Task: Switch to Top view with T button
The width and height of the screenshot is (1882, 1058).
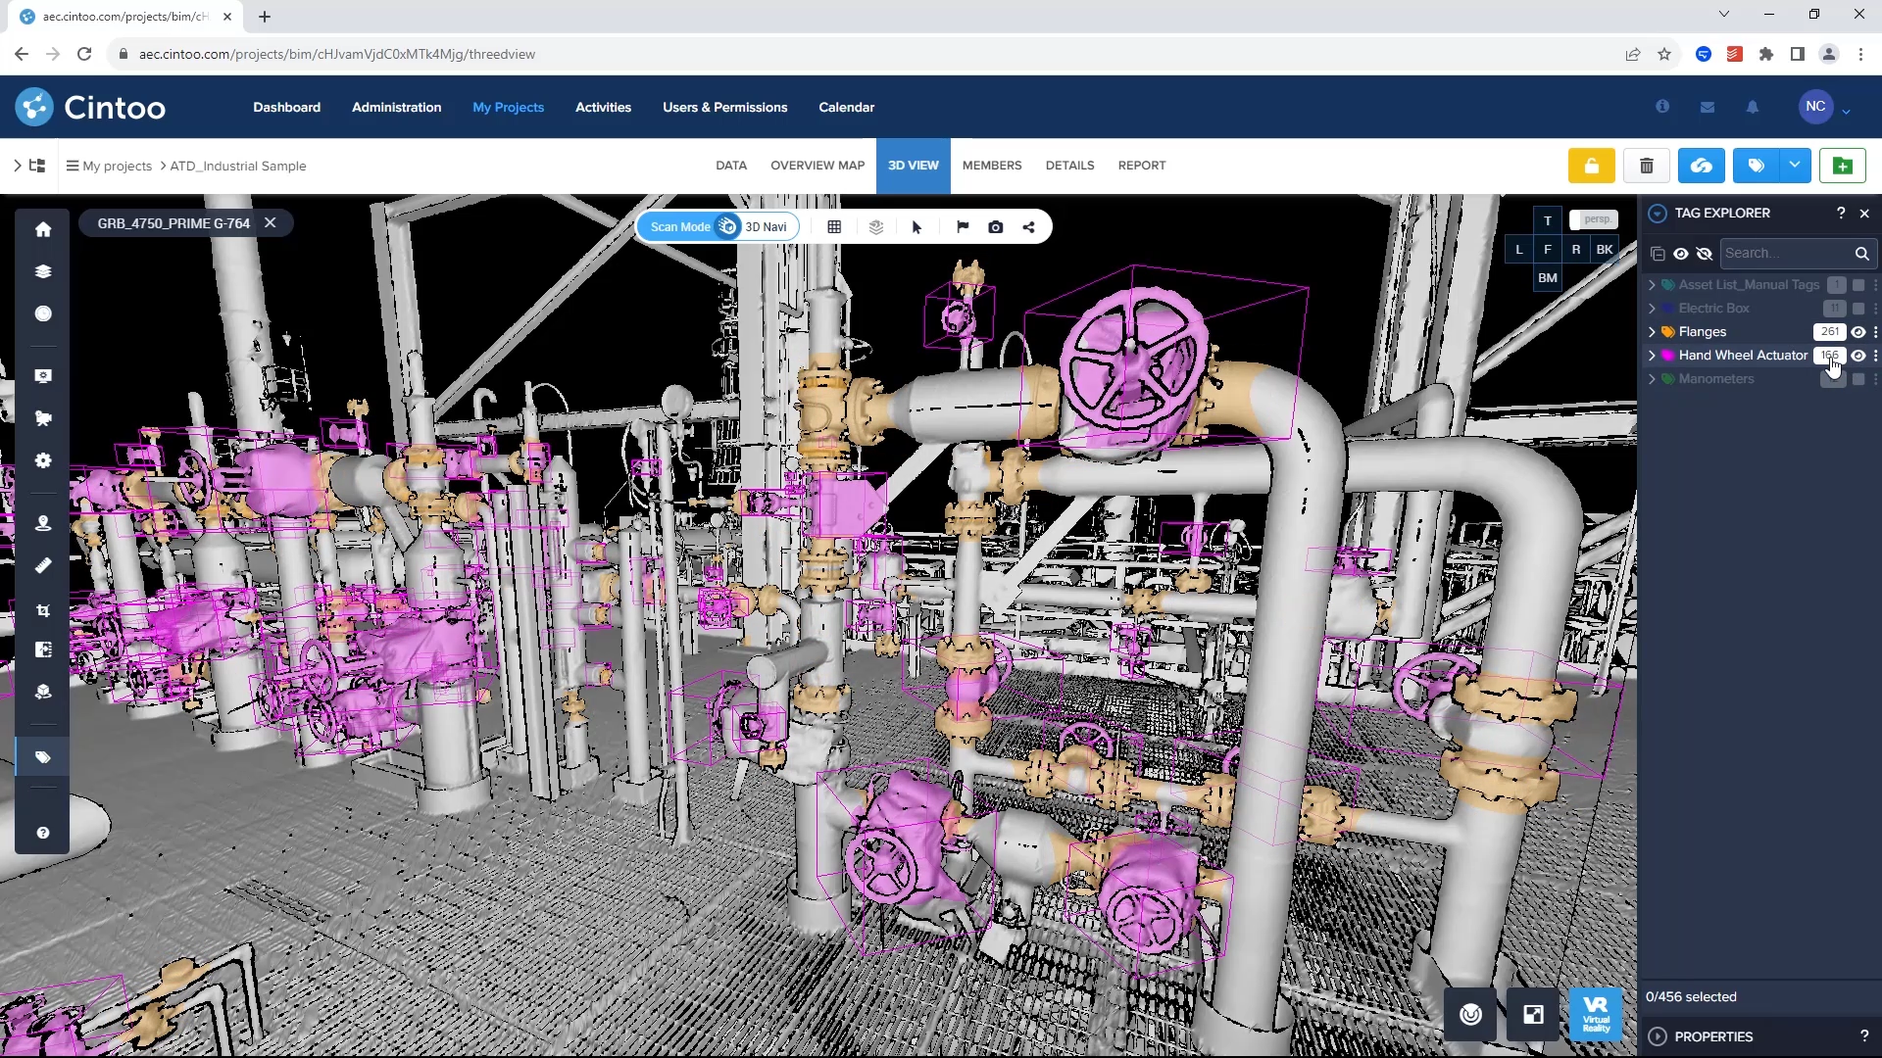Action: tap(1548, 220)
